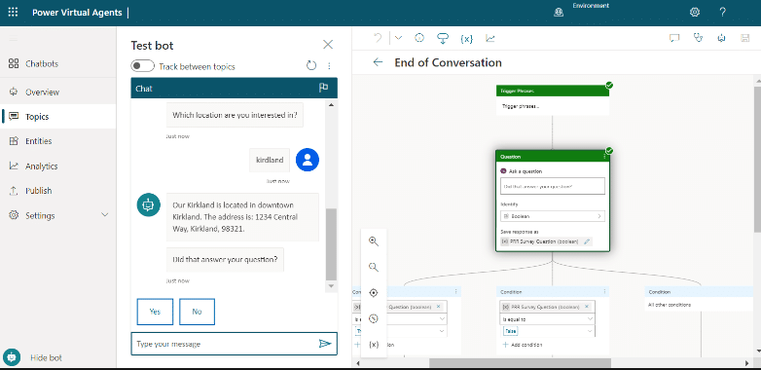761x370 pixels.
Task: Click the topic checker stethoscope icon
Action: (698, 38)
